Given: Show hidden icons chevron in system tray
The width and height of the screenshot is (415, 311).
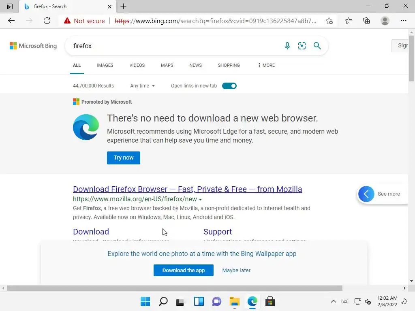Looking at the screenshot, I should 334,301.
